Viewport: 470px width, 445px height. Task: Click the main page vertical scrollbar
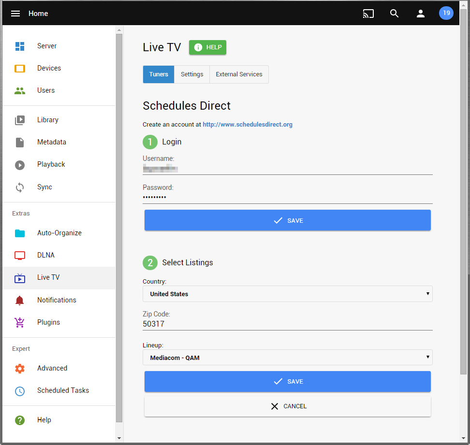coord(463,192)
